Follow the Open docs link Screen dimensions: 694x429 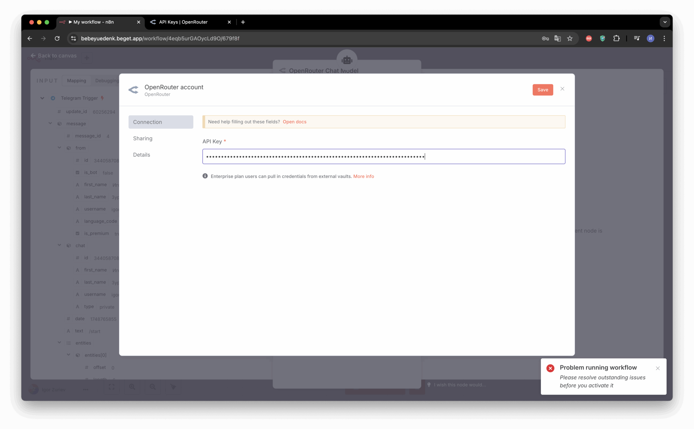click(294, 122)
